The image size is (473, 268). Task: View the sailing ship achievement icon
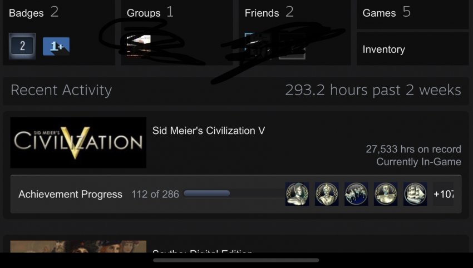pyautogui.click(x=415, y=194)
